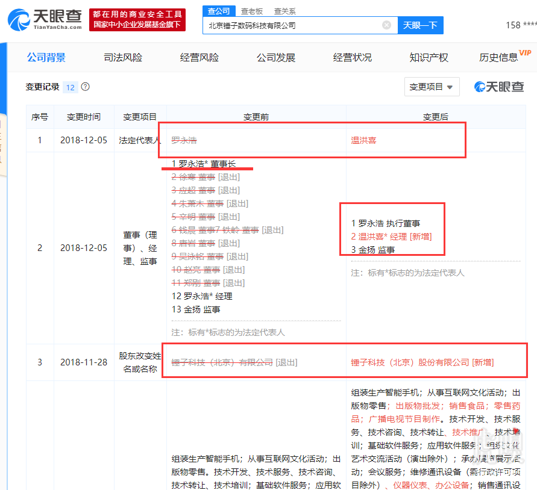Viewport: 537px width, 490px height.
Task: Click the 股东改变姓名或名称 cell
Action: point(140,362)
